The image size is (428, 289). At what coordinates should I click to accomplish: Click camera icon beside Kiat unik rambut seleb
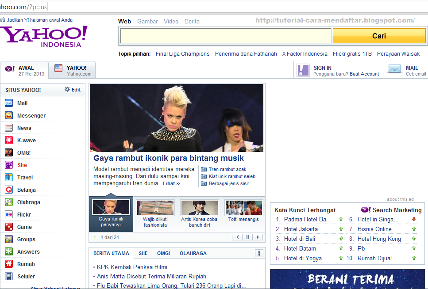point(204,176)
